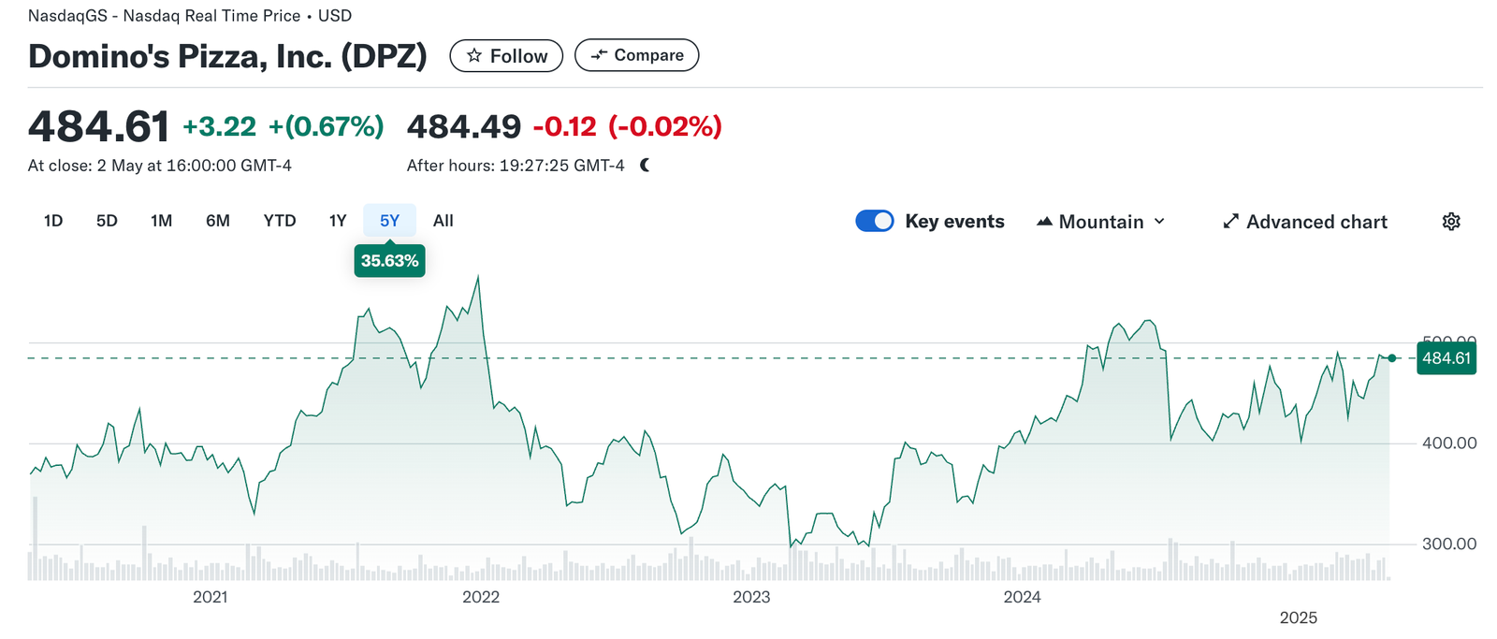Click the Compare button
This screenshot has height=639, width=1497.
[636, 55]
